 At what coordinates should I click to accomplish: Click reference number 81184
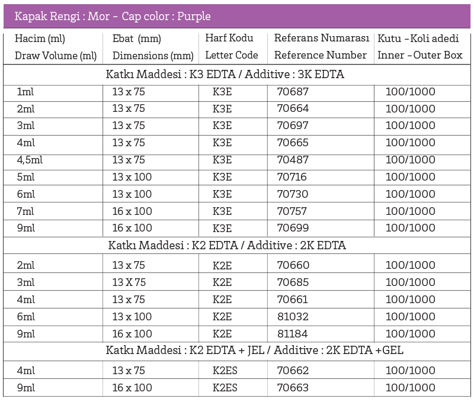293,334
